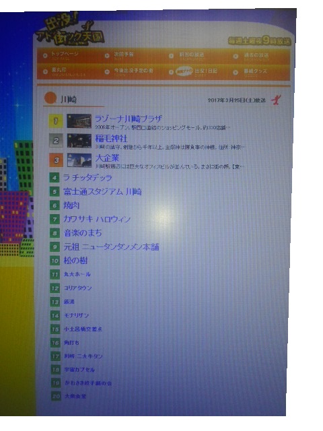Open the トップページ navigation item
The height and width of the screenshot is (431, 323).
pos(65,55)
